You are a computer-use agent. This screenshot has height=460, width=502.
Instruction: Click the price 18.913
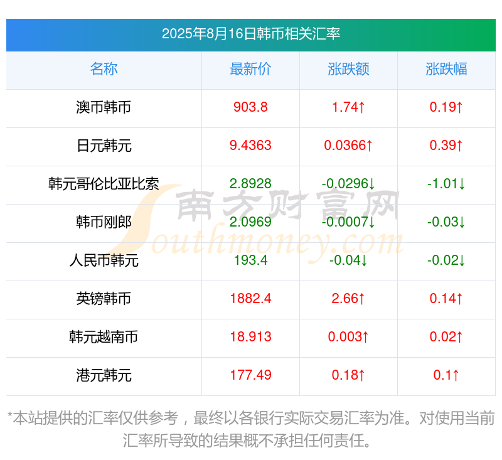pos(250,337)
